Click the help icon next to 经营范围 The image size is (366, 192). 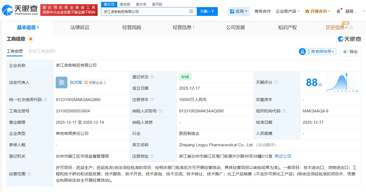pyautogui.click(x=29, y=174)
